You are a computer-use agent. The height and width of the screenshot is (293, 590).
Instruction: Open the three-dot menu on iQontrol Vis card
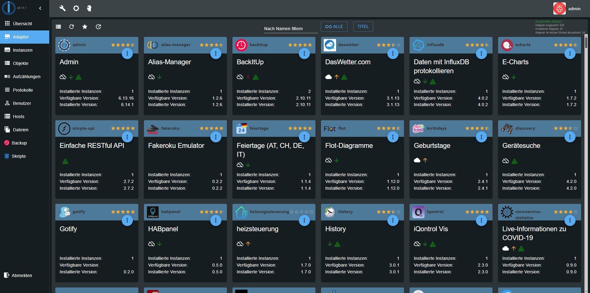click(x=481, y=220)
